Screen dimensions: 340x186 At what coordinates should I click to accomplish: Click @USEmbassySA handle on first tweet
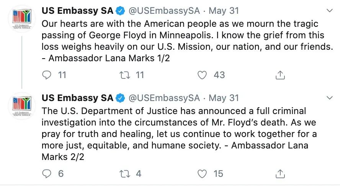coord(163,10)
